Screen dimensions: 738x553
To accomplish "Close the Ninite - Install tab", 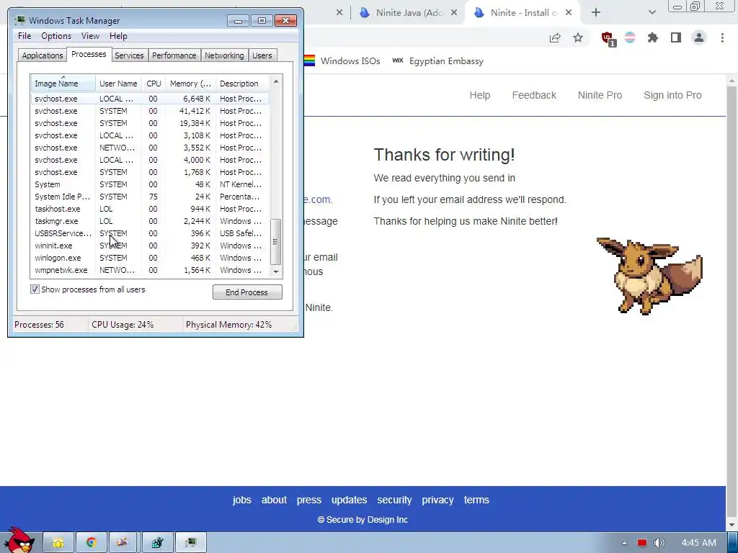I will click(x=569, y=13).
